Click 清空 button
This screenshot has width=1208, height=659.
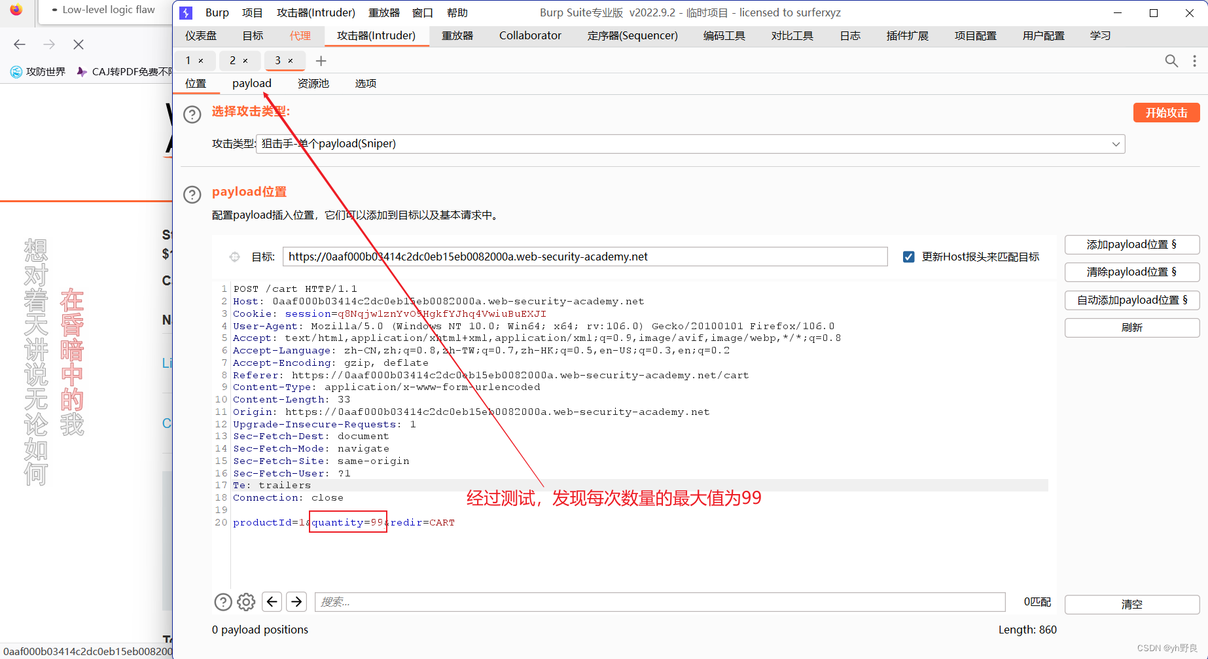click(1132, 605)
